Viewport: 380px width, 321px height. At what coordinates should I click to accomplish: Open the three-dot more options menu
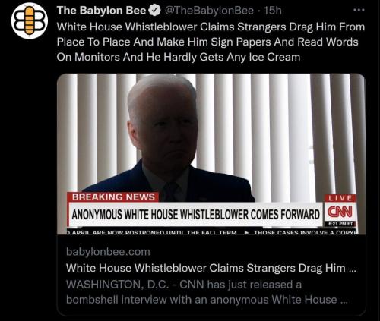coord(359,10)
